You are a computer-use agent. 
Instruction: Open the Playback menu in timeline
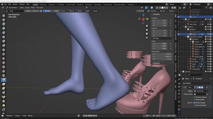[10, 116]
